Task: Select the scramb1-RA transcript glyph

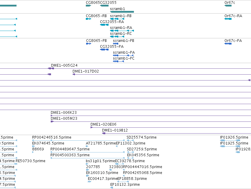Action: 122,31
